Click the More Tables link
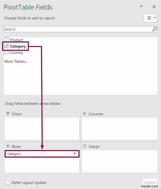This screenshot has width=161, height=189. click(x=16, y=61)
